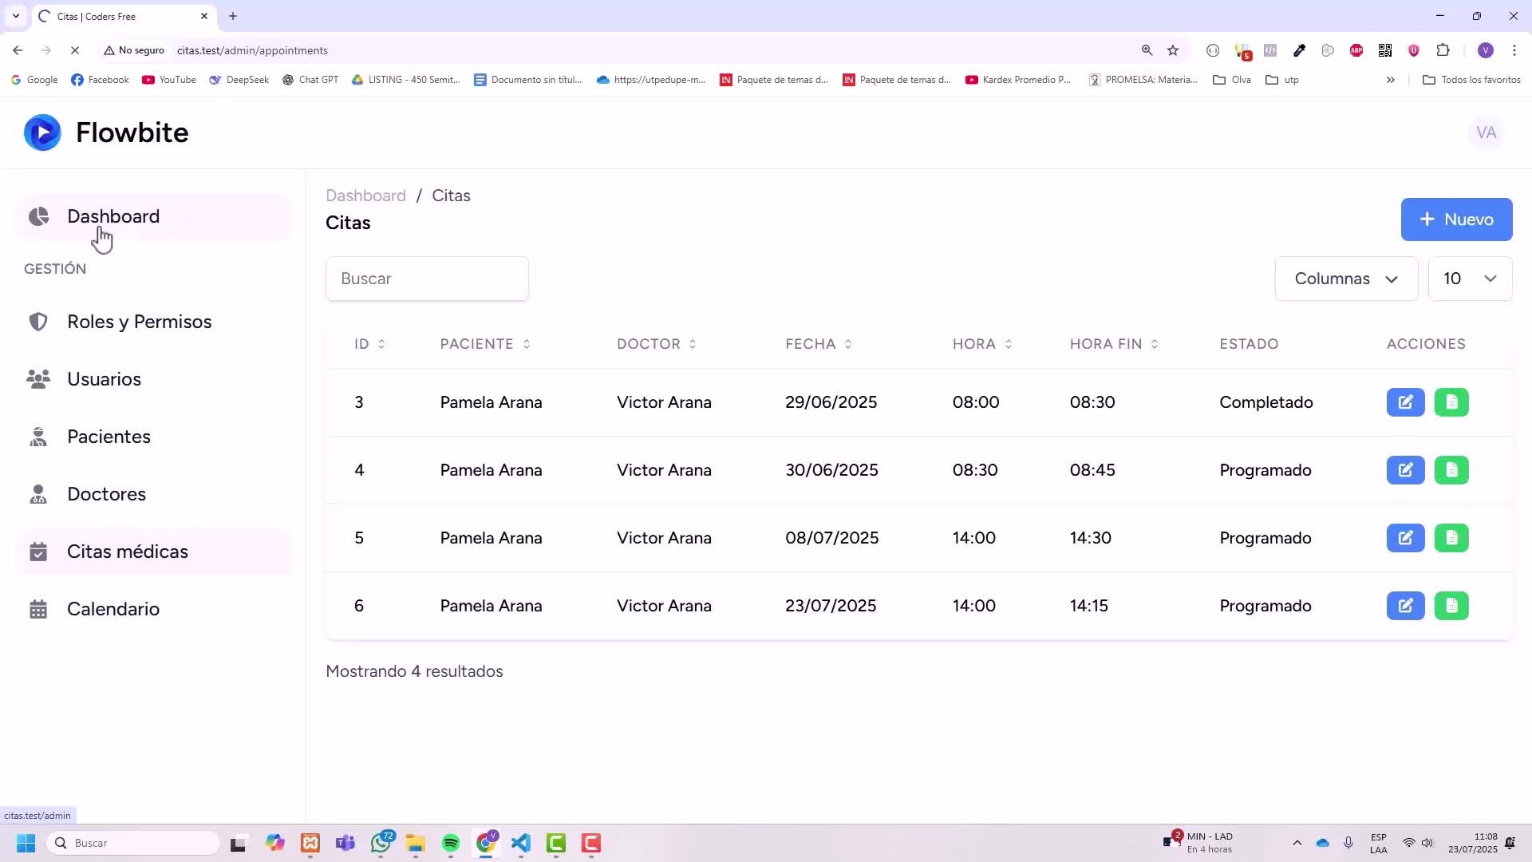The image size is (1532, 862).
Task: Open Chat GPT bookmark
Action: coord(310,80)
